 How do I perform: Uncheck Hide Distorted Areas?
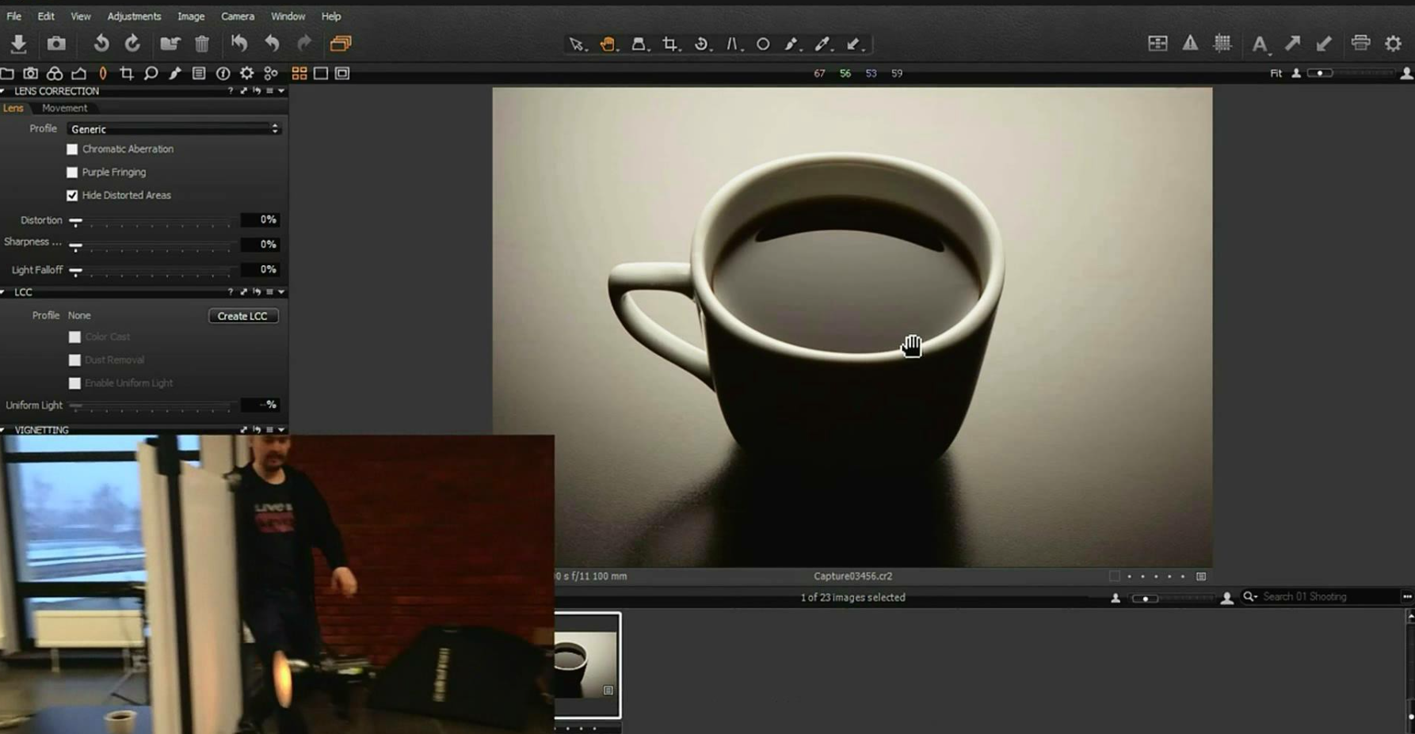(x=73, y=195)
